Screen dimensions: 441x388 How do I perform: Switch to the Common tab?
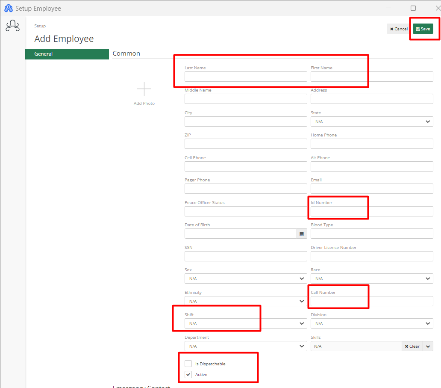click(126, 53)
